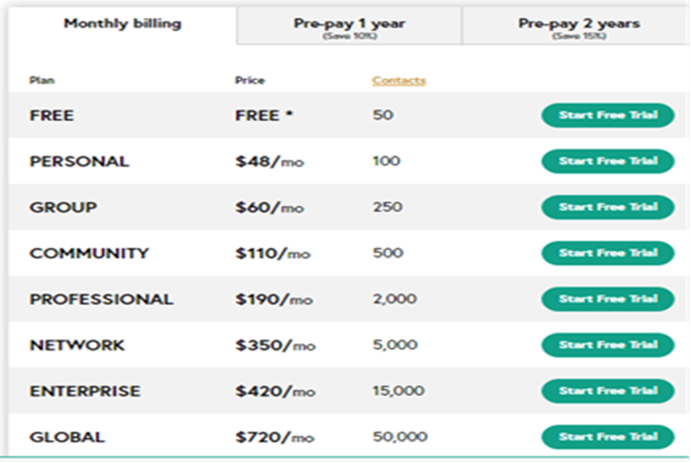Click the 15,000 contacts value

click(x=399, y=391)
